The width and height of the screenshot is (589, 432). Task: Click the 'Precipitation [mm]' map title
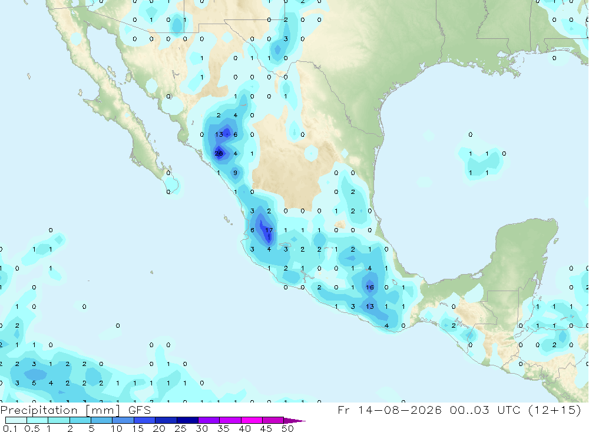tap(60, 410)
